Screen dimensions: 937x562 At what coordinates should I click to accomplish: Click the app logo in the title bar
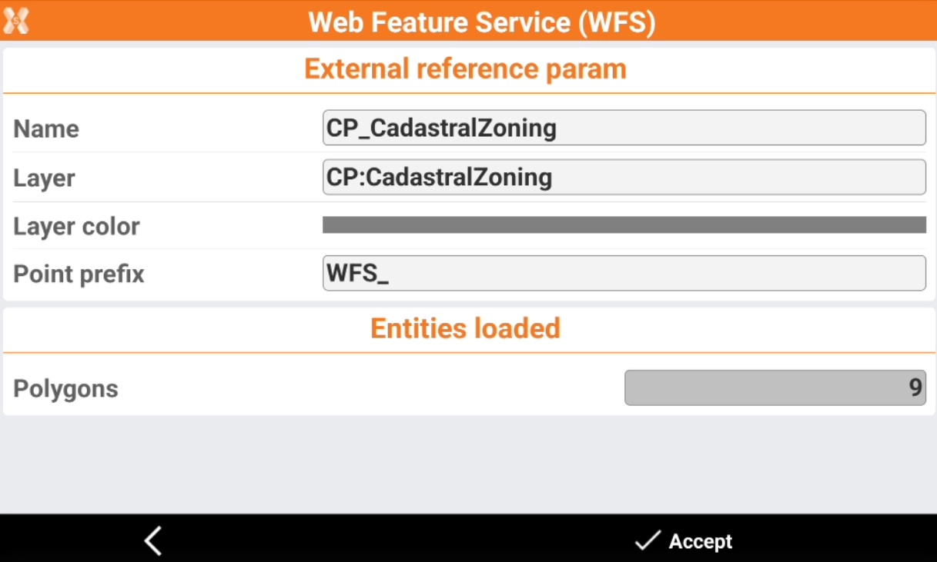(x=16, y=21)
